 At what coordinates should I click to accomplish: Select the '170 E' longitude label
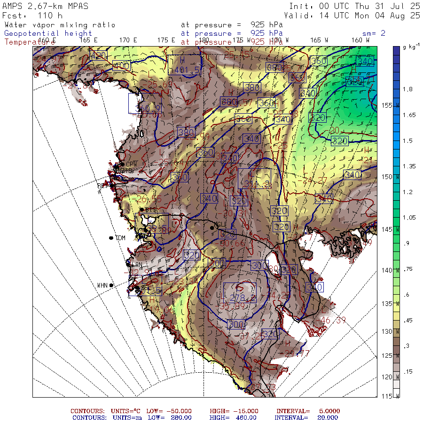128,40
